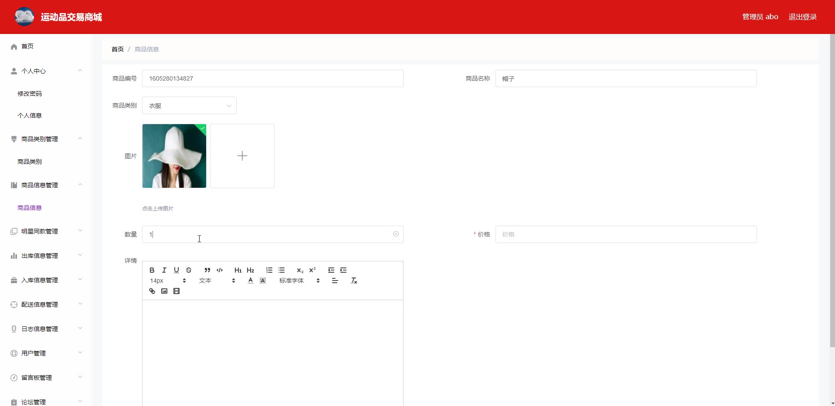Click the 商品名称 input field
This screenshot has width=835, height=406.
pyautogui.click(x=626, y=78)
